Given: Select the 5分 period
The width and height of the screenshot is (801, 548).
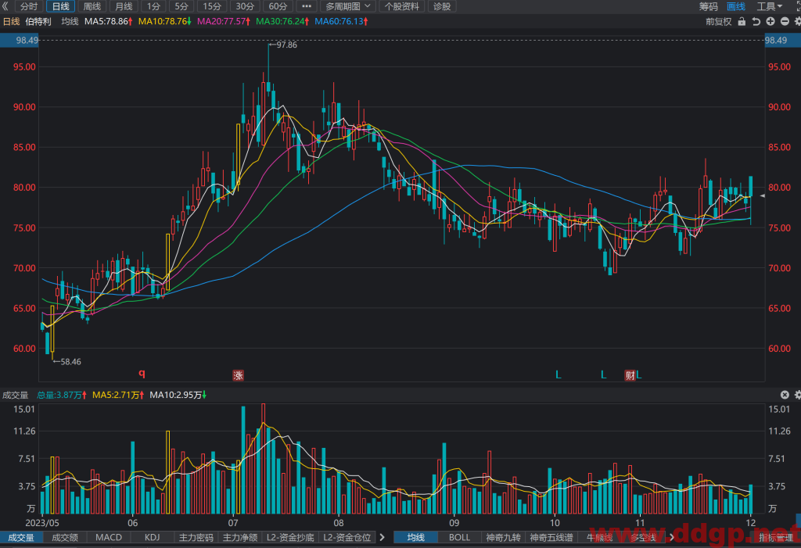Looking at the screenshot, I should (x=181, y=6).
